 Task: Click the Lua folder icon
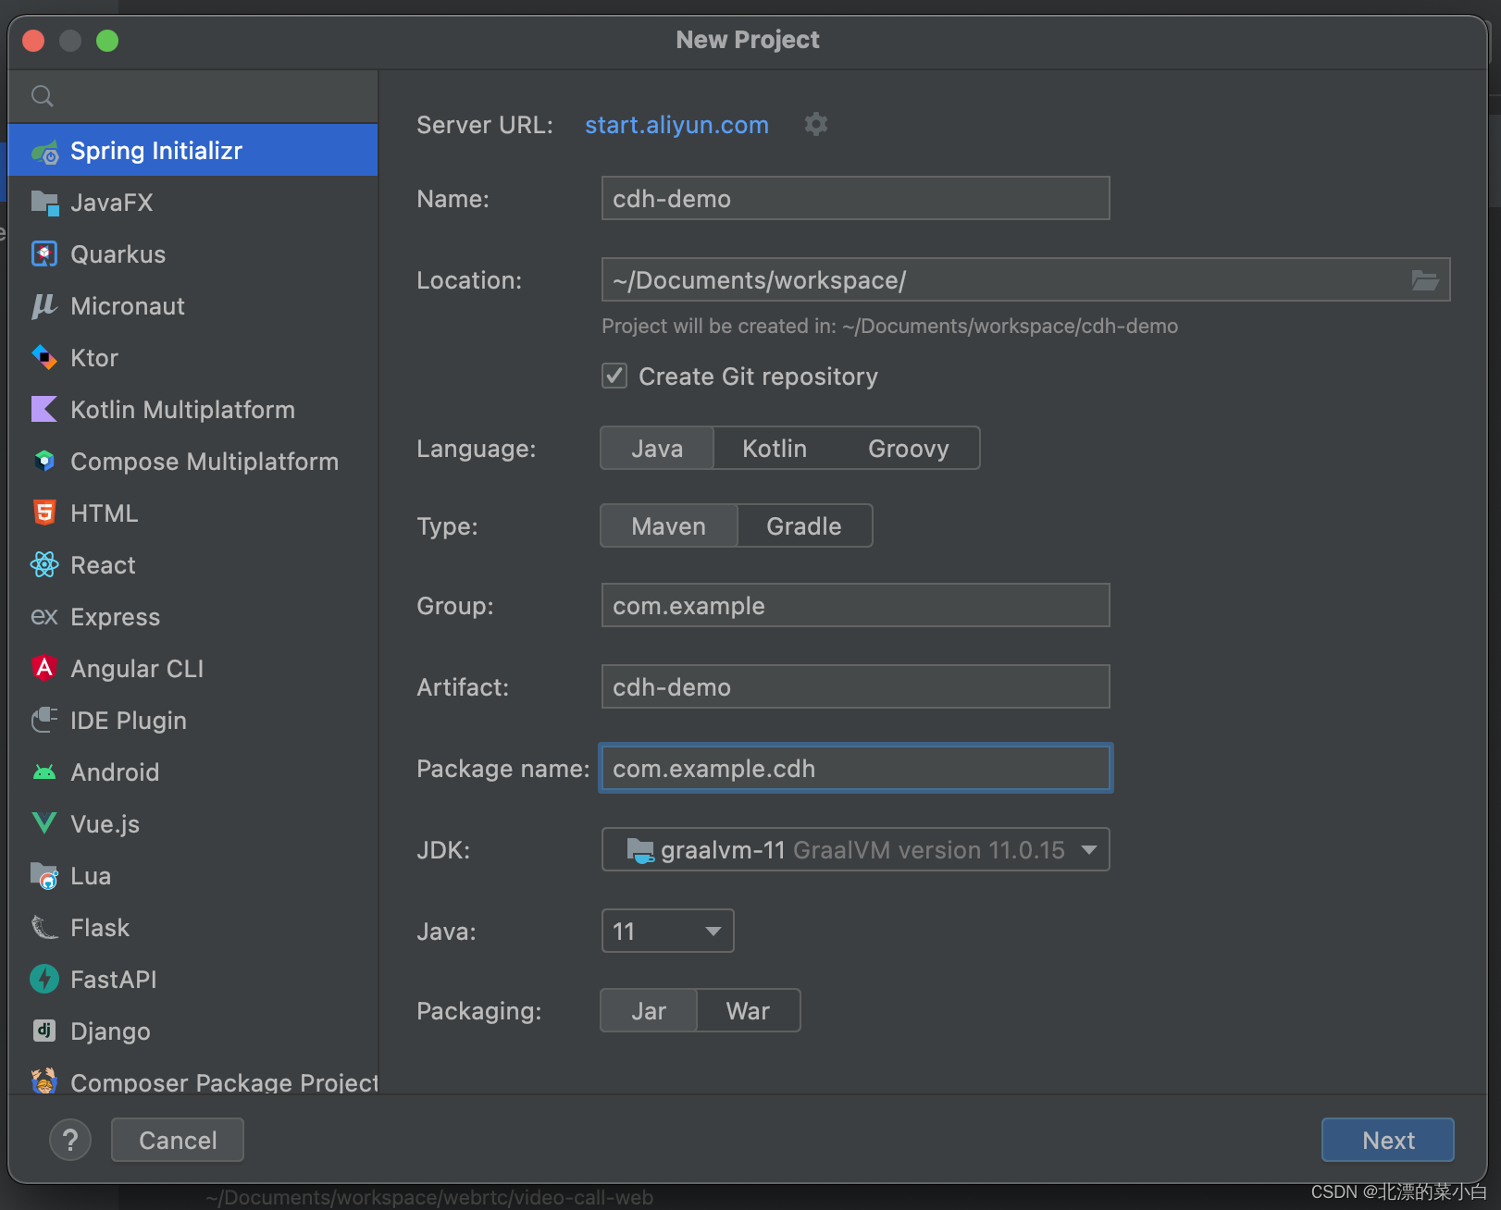pyautogui.click(x=44, y=875)
